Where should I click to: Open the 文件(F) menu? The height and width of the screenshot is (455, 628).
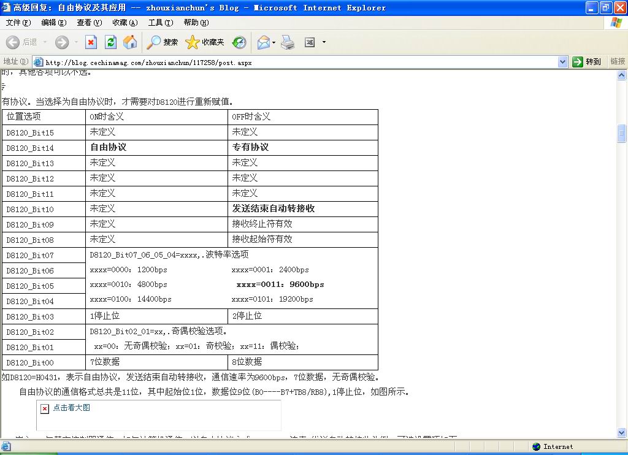coord(18,23)
